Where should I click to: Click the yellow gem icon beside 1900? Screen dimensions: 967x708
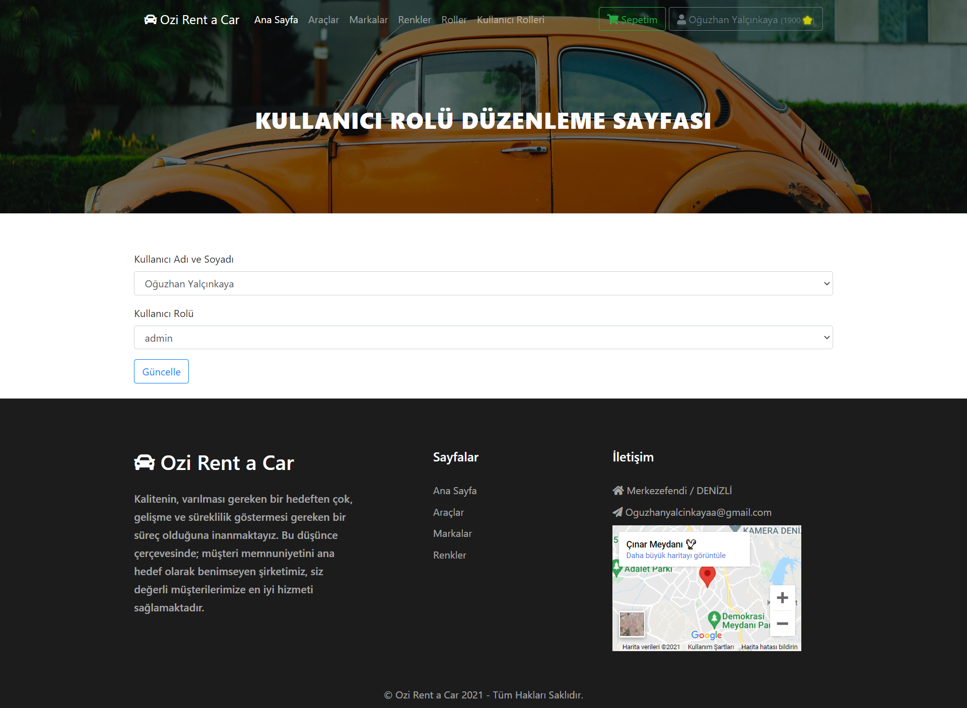click(x=807, y=20)
